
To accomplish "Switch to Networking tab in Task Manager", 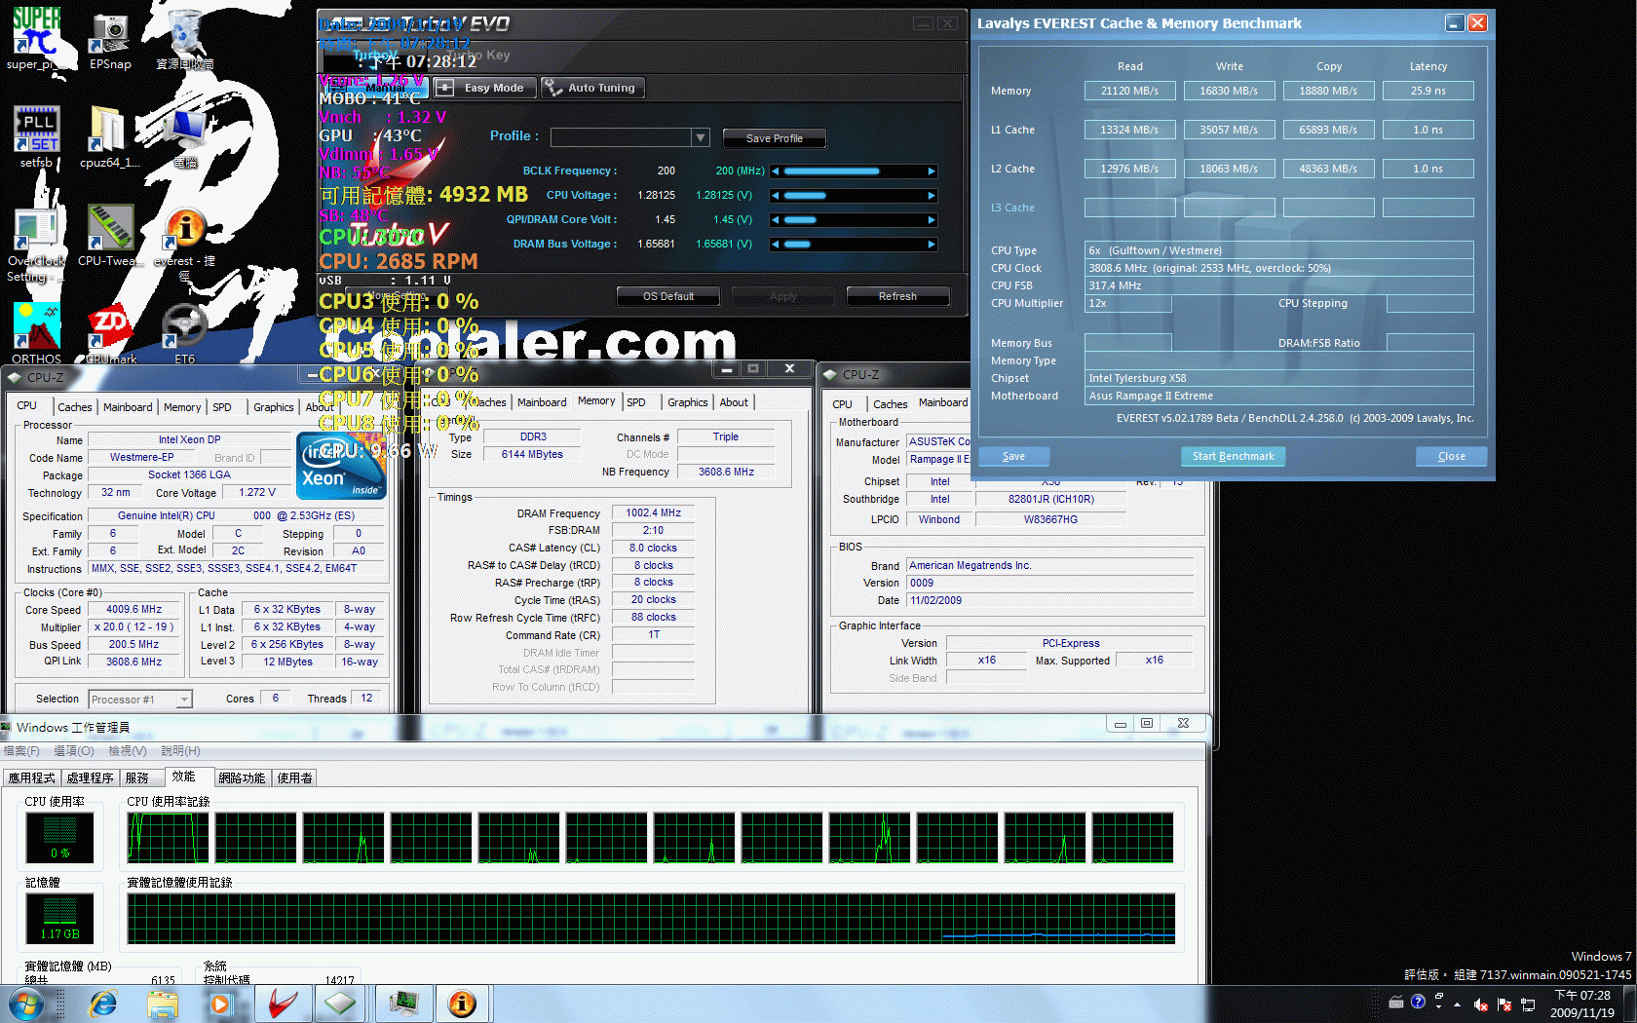I will click(x=242, y=777).
